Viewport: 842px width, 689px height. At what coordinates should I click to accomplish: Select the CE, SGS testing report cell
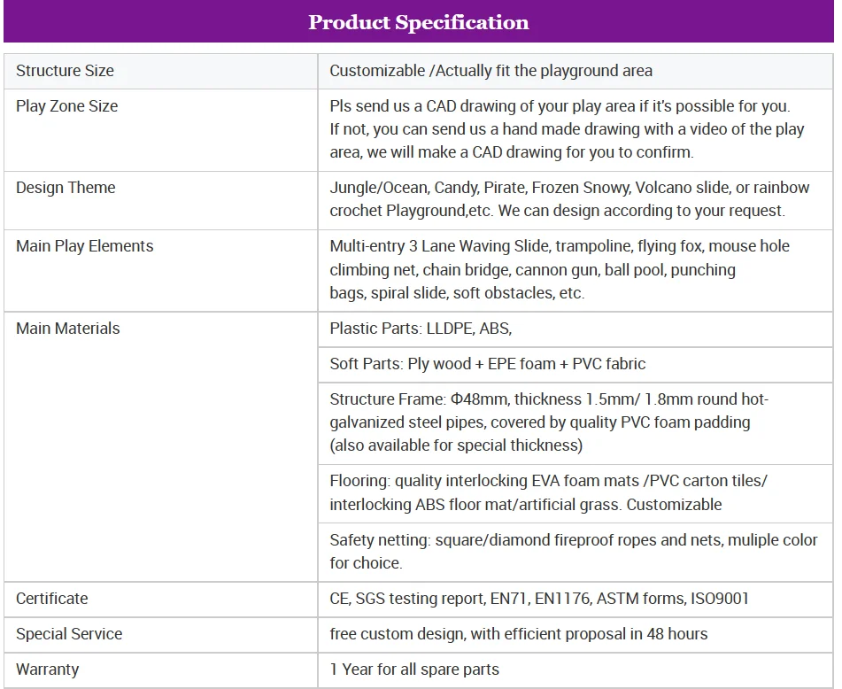click(539, 599)
